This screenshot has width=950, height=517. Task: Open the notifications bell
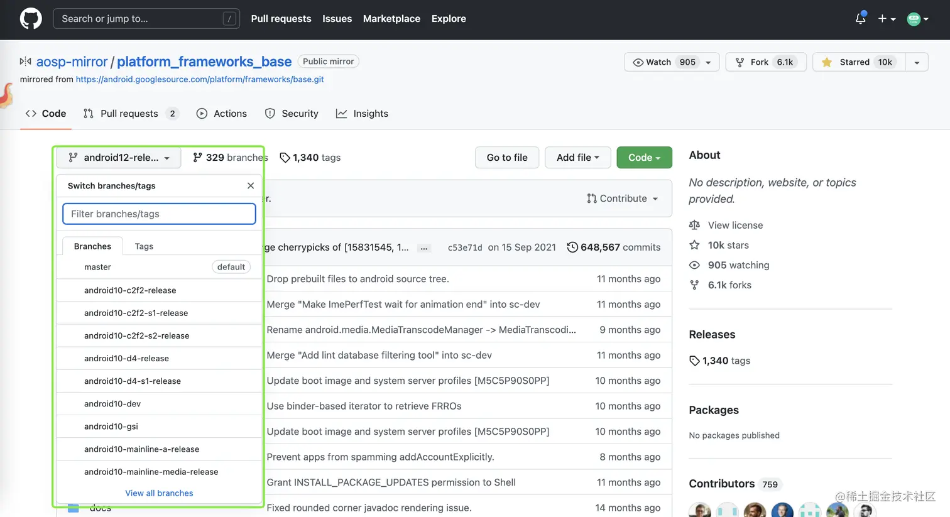coord(860,19)
